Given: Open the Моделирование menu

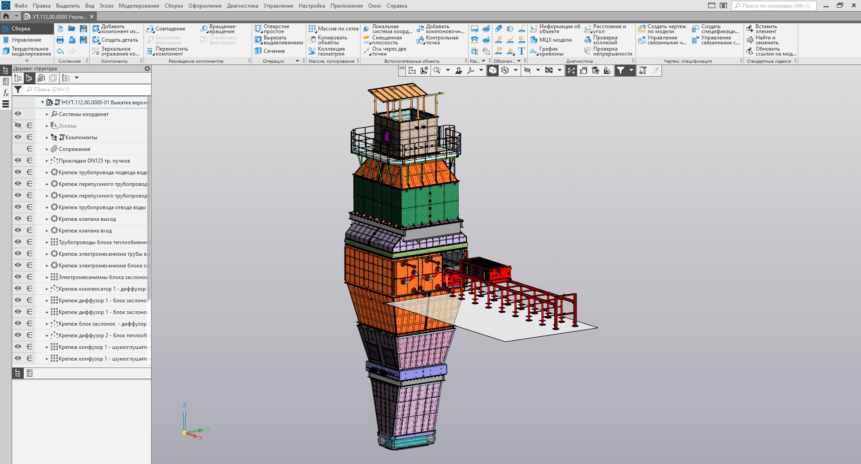Looking at the screenshot, I should pos(139,6).
